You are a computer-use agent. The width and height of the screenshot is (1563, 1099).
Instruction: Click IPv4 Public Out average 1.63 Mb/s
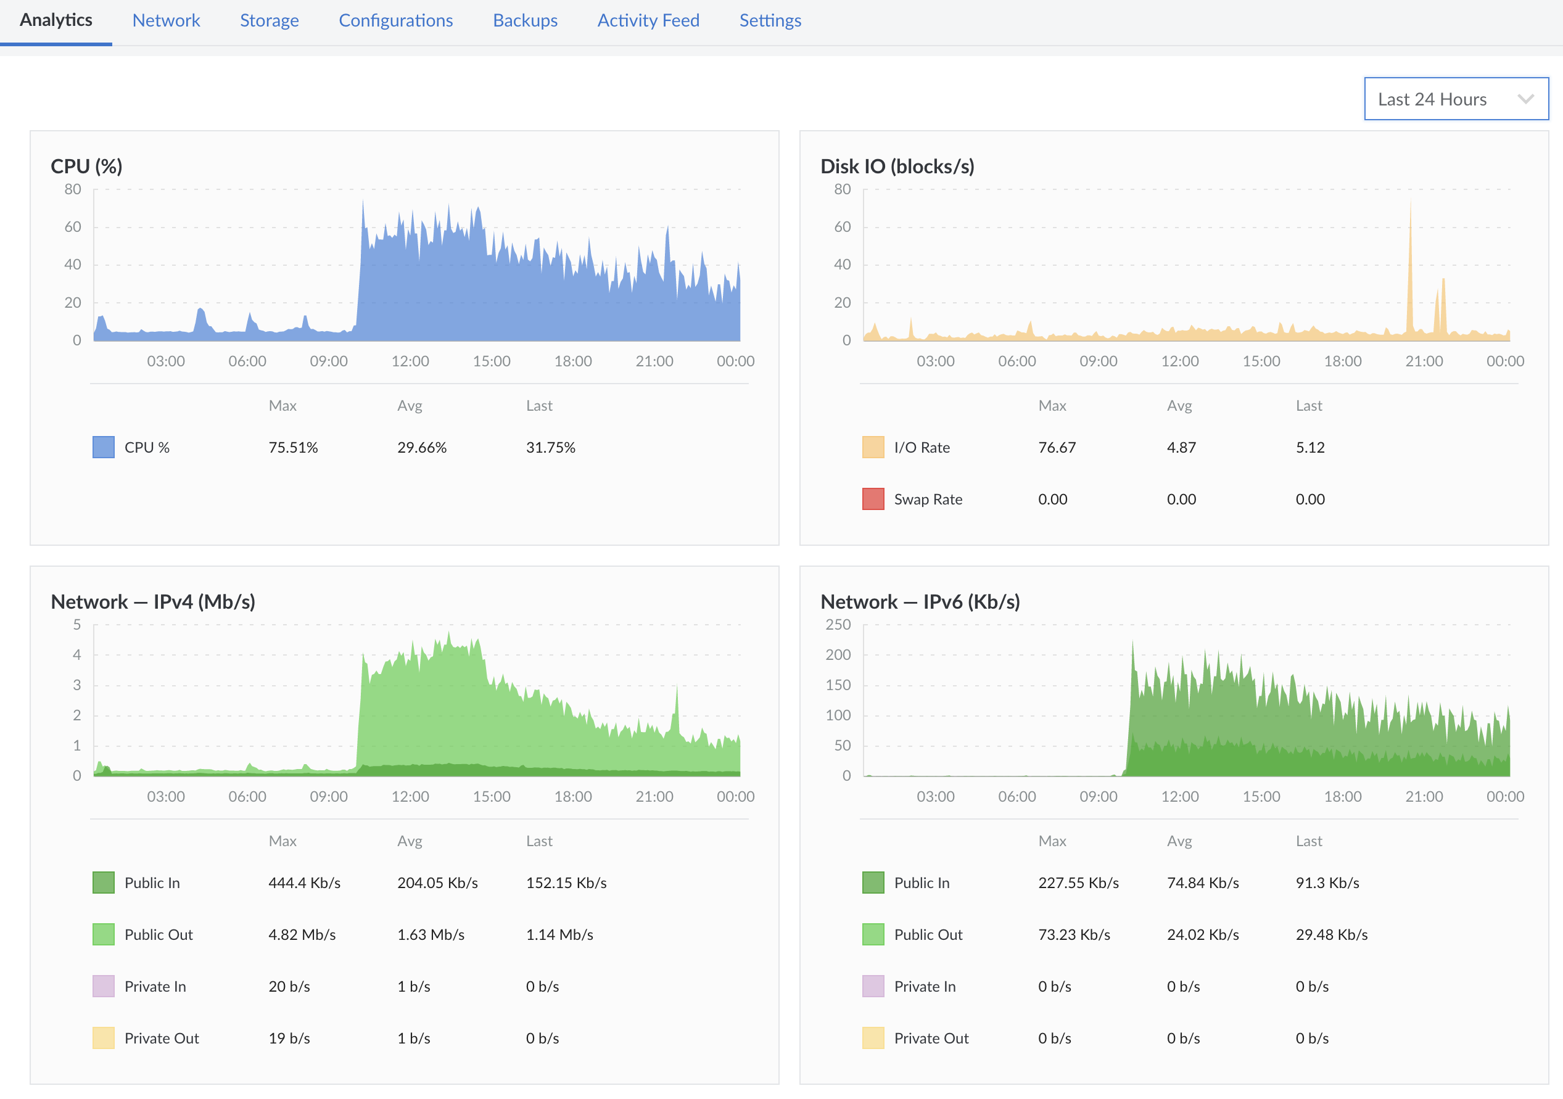pyautogui.click(x=431, y=934)
